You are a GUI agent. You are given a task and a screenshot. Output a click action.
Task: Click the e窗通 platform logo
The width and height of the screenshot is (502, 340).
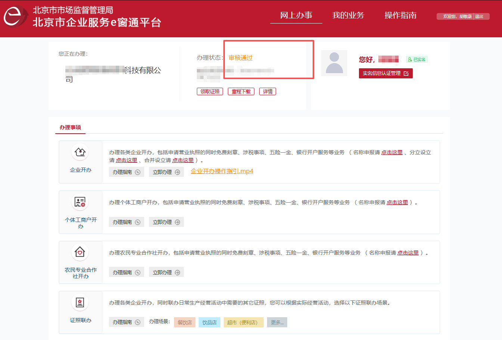coord(16,17)
